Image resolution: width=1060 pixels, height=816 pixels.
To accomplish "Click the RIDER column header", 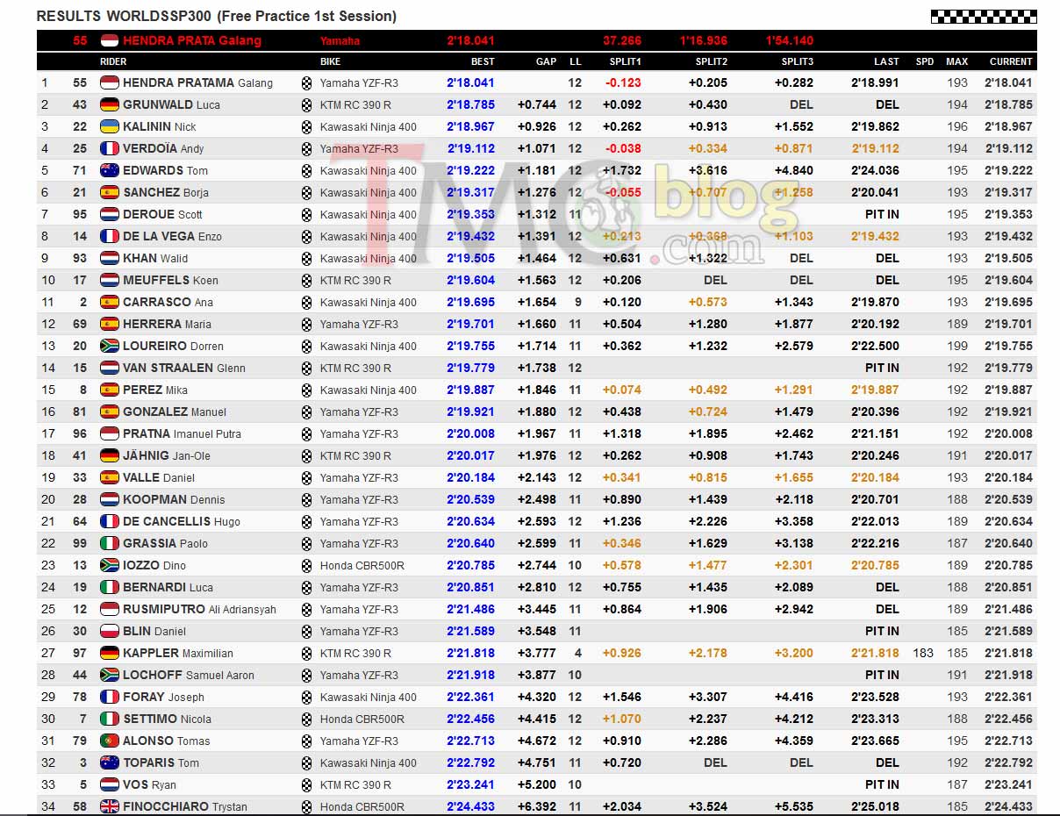I will (113, 61).
